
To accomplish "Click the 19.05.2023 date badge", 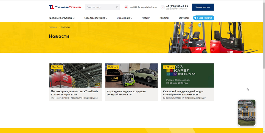I will [x=169, y=67].
